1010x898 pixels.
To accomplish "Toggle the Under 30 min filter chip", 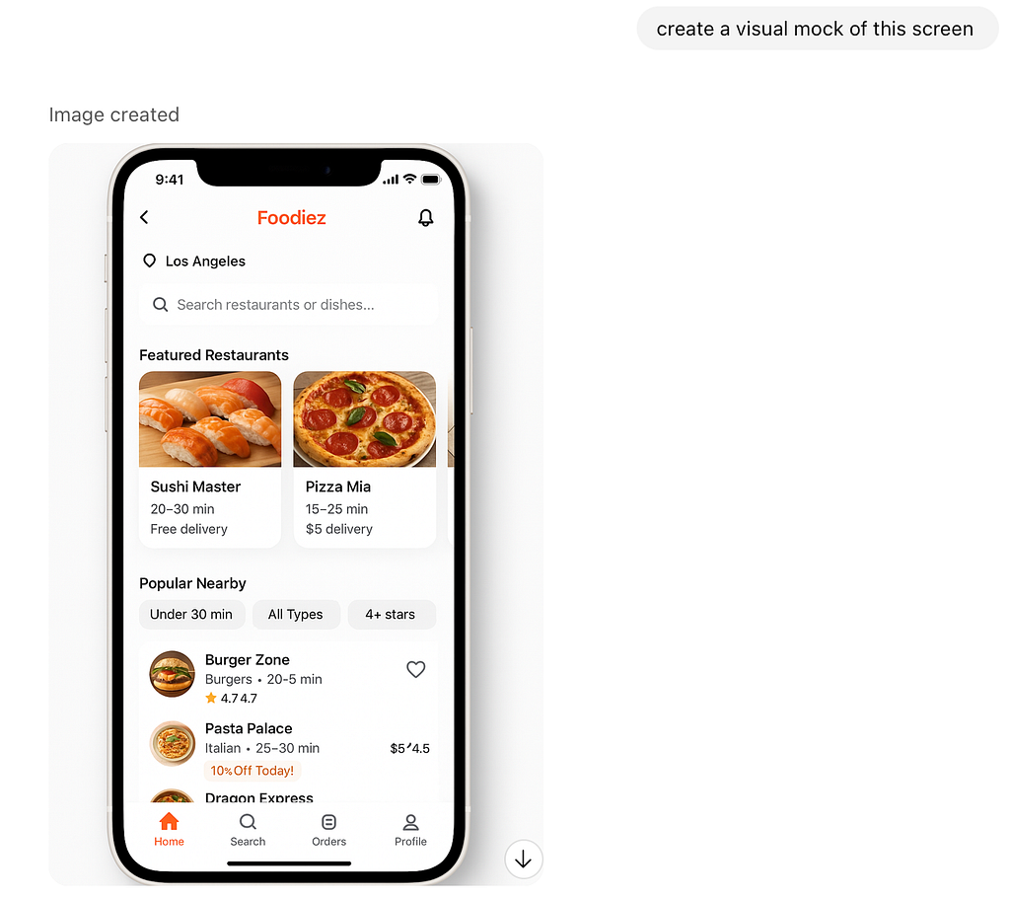I will click(192, 615).
